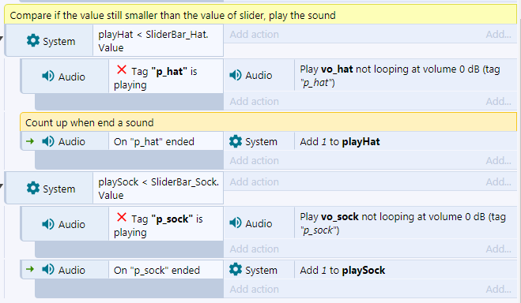
Task: Click Audio speaker icon for On "p_hat" ended
Action: [x=48, y=141]
